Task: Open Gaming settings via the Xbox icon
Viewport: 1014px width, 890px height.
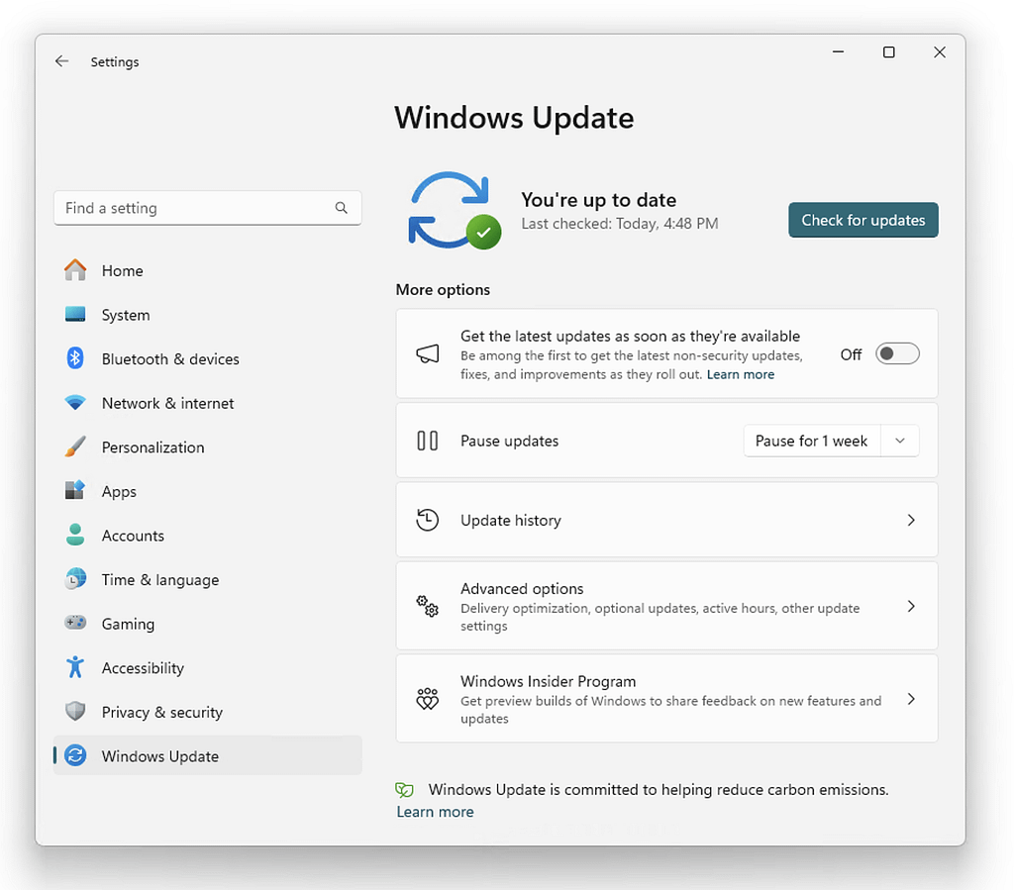Action: pyautogui.click(x=75, y=624)
